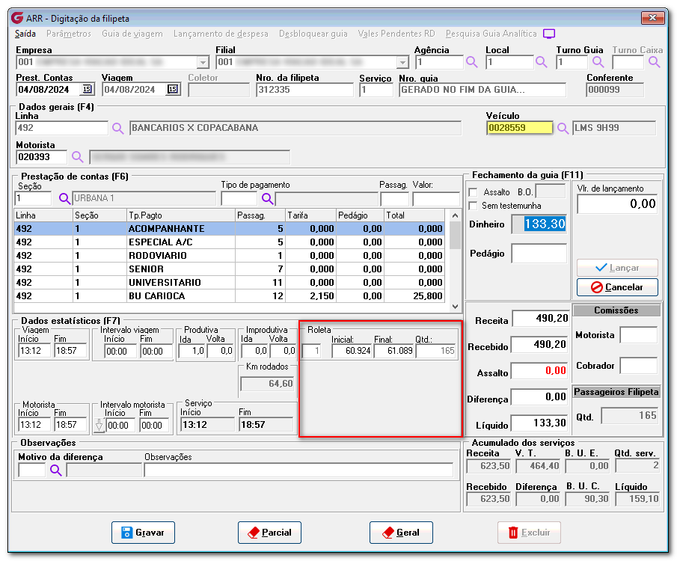677x561 pixels.
Task: Click the B.O. input field
Action: coord(551,191)
